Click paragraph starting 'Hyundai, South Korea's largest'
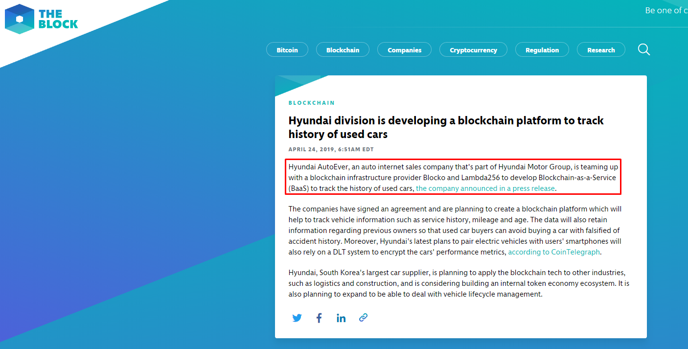 (459, 283)
